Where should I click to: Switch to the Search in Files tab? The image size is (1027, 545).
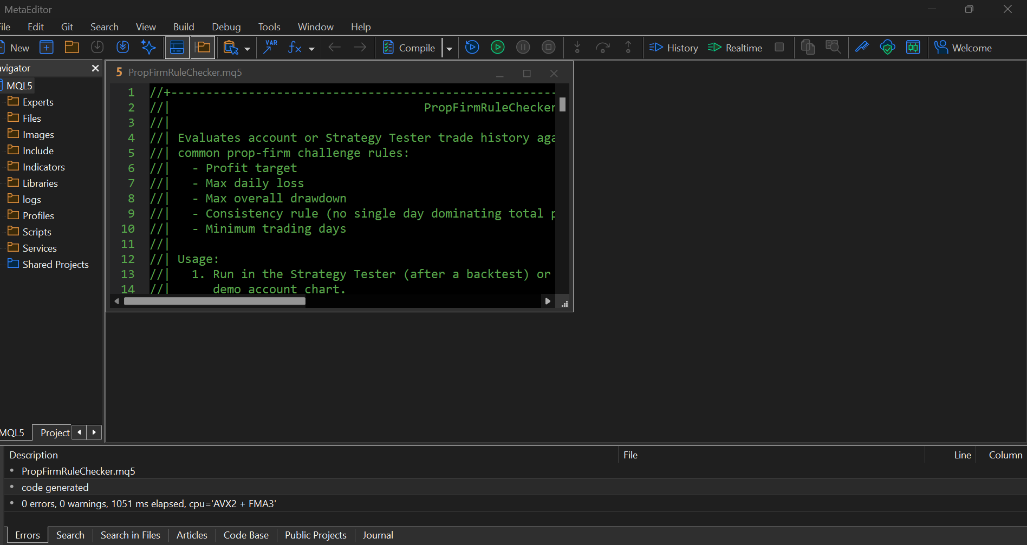pyautogui.click(x=131, y=535)
